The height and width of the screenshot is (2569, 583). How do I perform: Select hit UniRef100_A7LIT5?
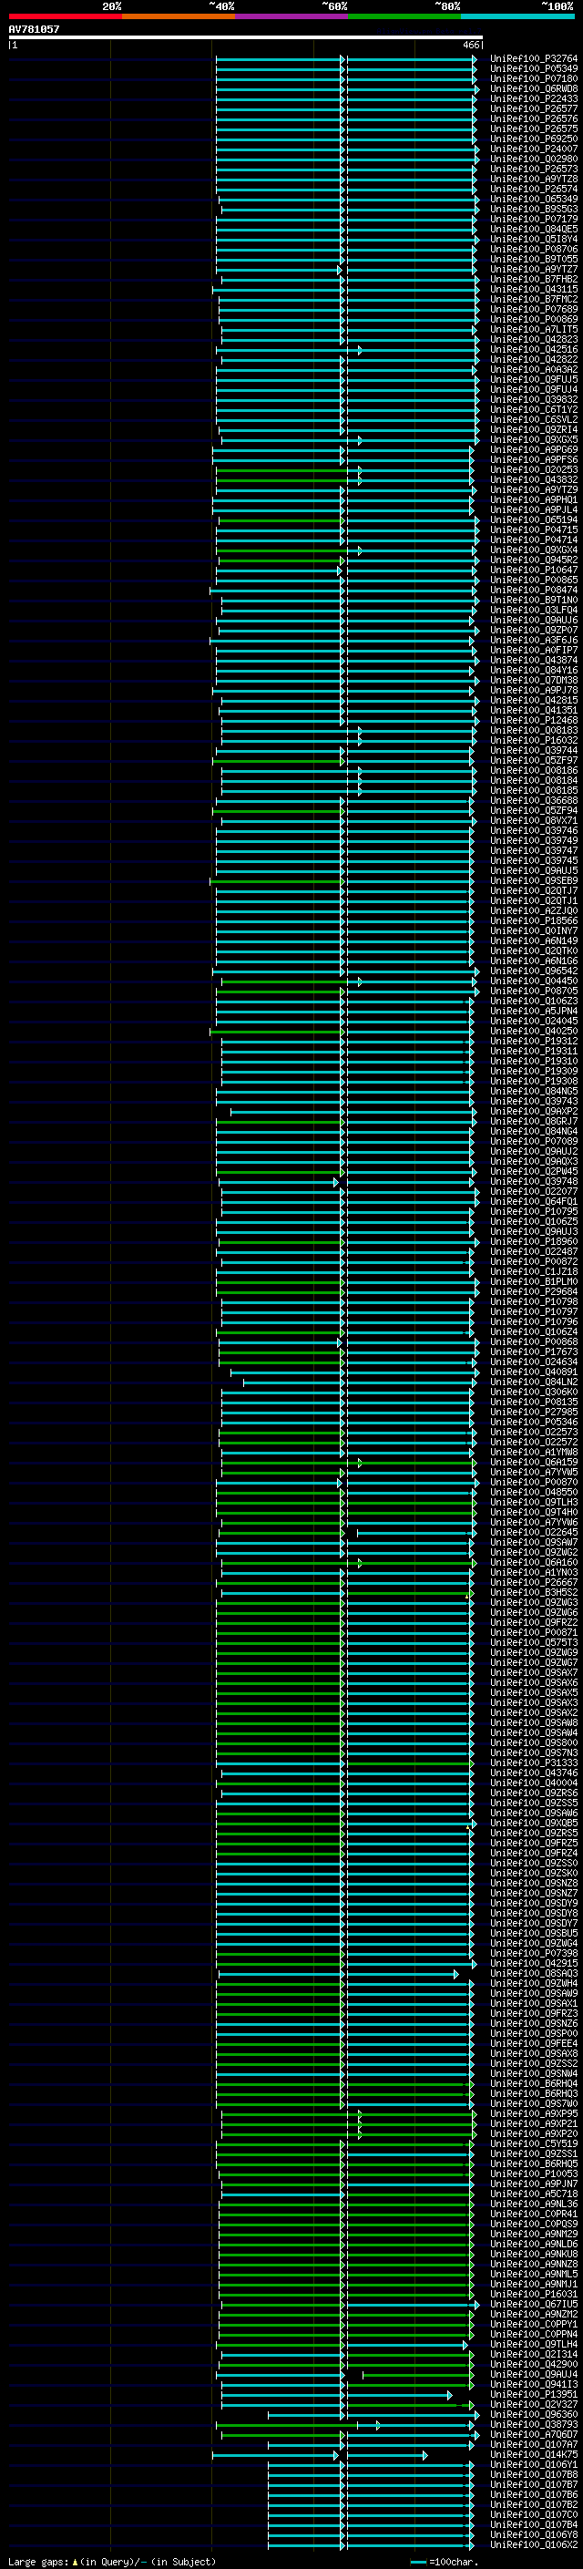pos(533,329)
